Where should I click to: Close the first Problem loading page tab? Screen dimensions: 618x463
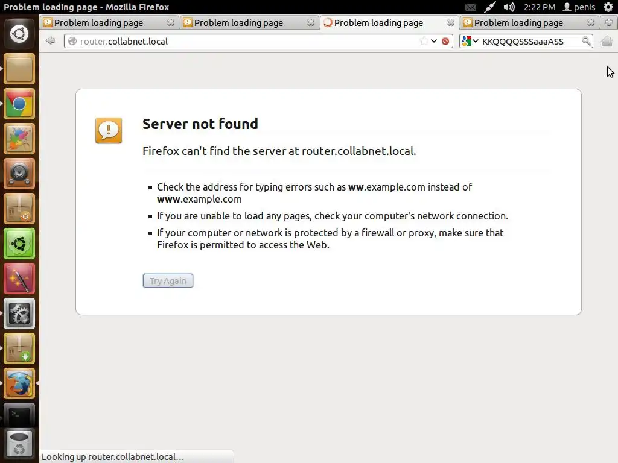tap(170, 22)
